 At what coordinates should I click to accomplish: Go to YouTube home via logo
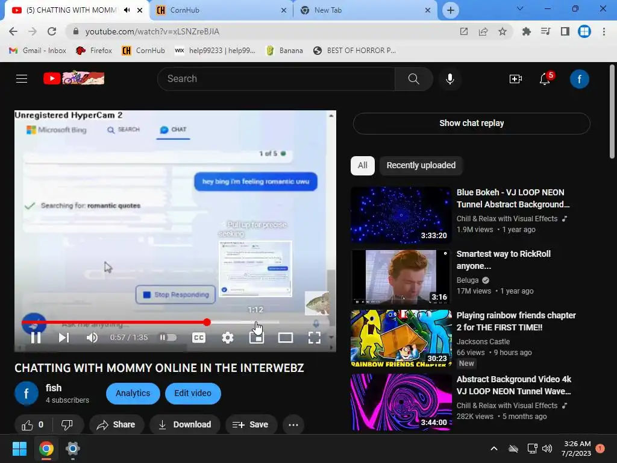click(74, 78)
